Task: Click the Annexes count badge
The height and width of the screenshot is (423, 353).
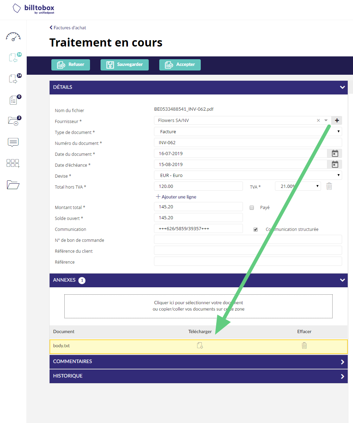Action: point(82,281)
